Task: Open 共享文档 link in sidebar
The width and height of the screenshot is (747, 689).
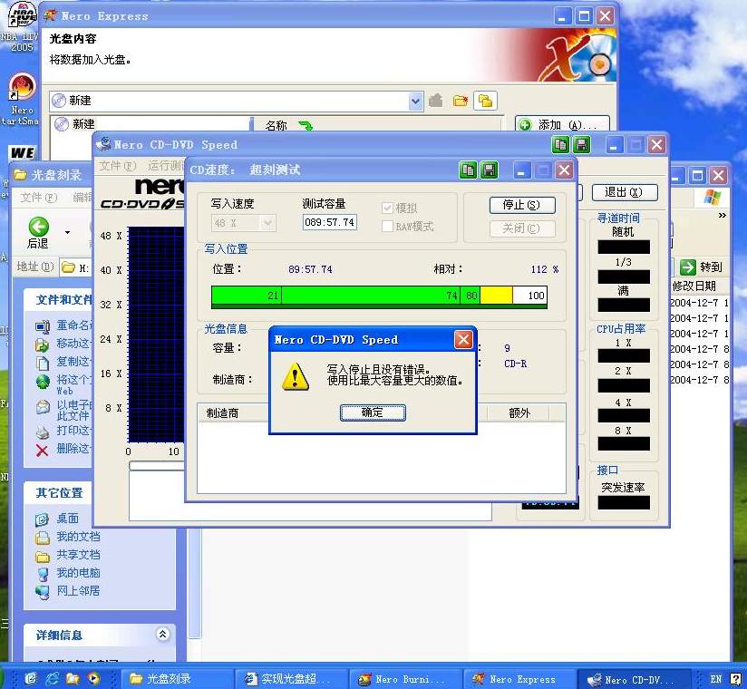Action: (x=78, y=555)
